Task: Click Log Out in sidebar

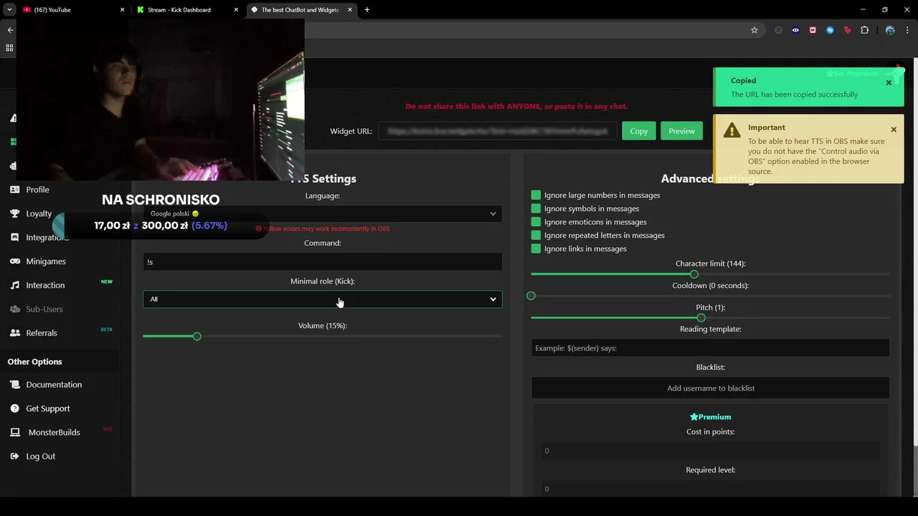Action: (x=41, y=457)
